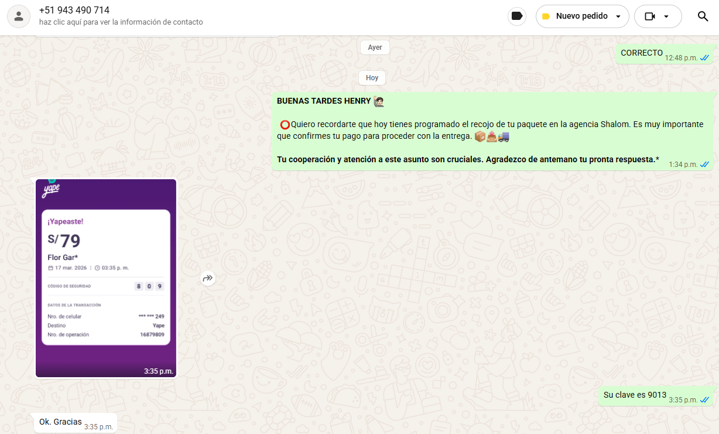Select the 'Ok. Gracias' received message
This screenshot has width=719, height=434.
click(60, 422)
